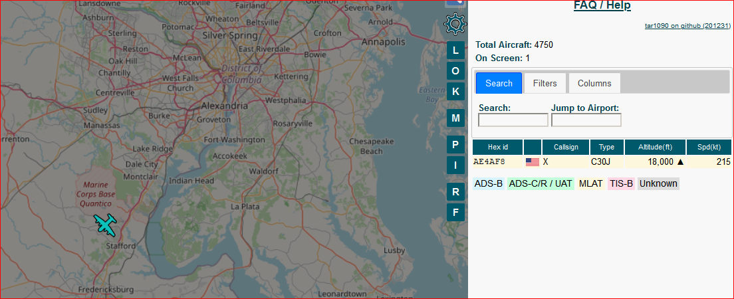Click the Annapolis map label
The height and width of the screenshot is (299, 734).
pos(384,42)
